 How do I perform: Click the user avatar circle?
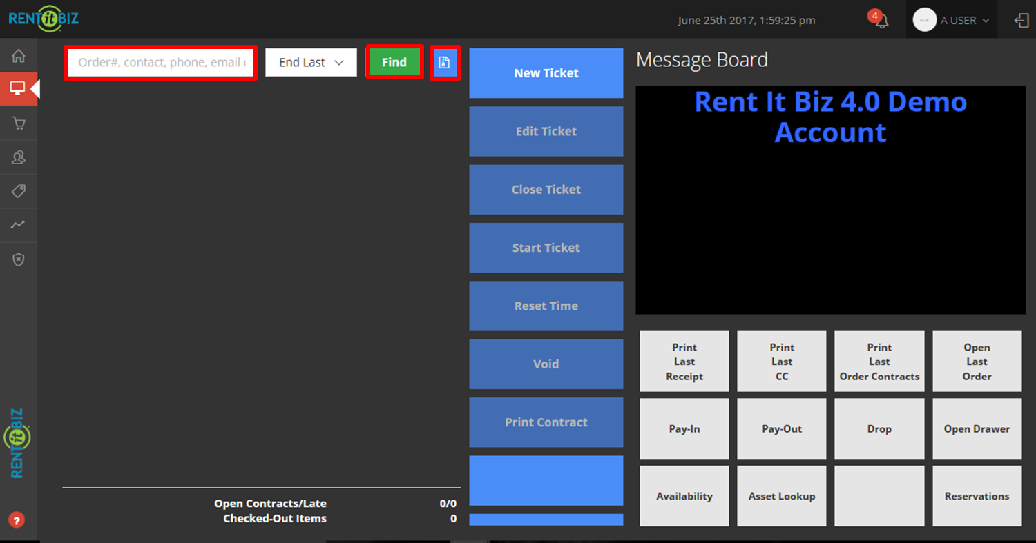[924, 20]
